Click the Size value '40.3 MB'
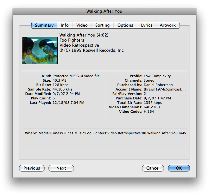This screenshot has width=209, height=195. point(60,80)
